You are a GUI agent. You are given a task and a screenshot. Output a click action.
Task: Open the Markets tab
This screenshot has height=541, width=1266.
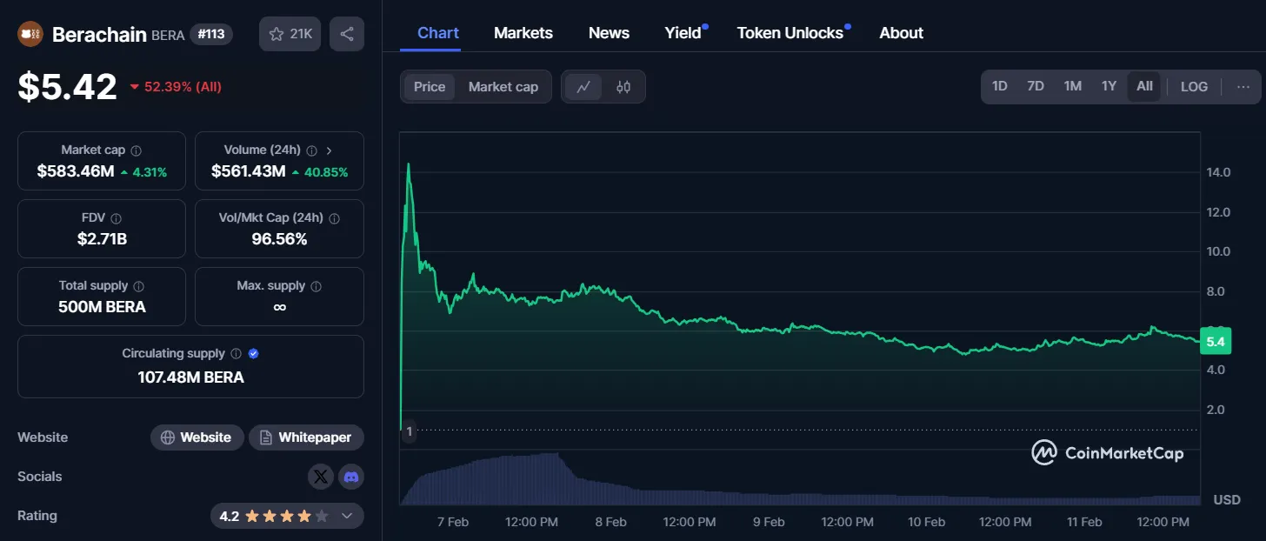click(x=523, y=33)
